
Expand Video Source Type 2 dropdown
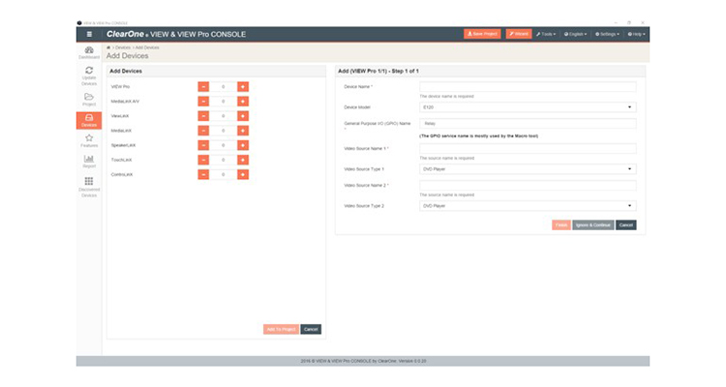point(528,205)
